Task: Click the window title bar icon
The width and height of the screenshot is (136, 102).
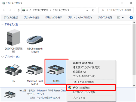Action: coord(3,3)
